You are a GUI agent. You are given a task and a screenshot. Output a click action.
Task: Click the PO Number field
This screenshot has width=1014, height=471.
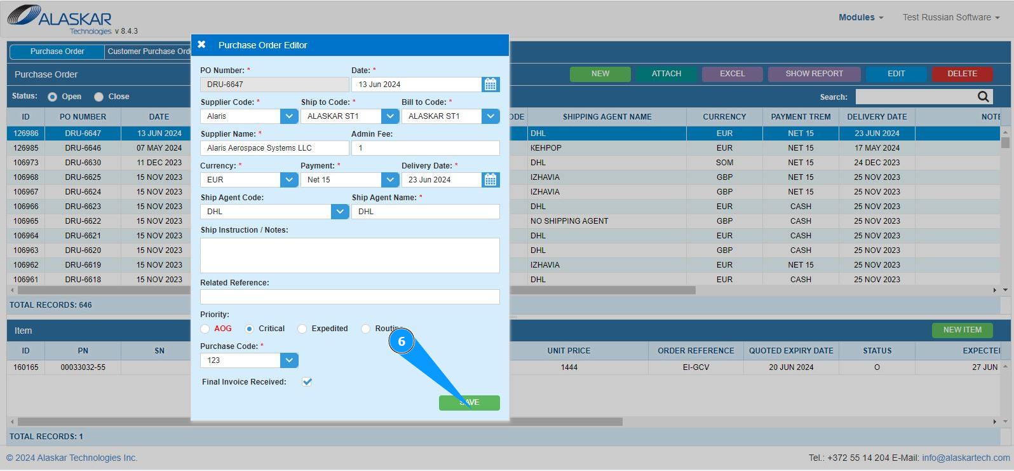click(x=274, y=85)
